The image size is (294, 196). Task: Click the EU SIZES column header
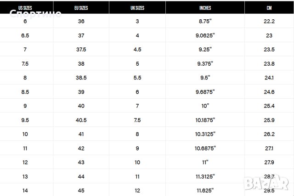[x=81, y=8]
